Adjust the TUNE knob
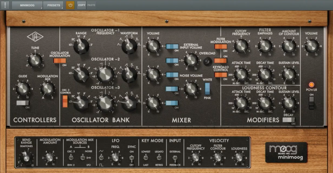Viewport: 333px width, 173px height. pos(35,60)
